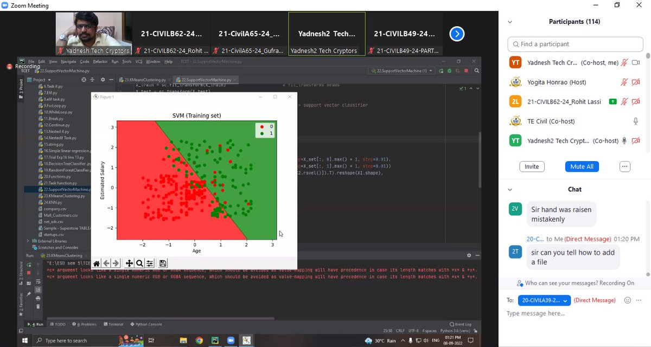
Task: Click the search magnifier in PyCharm's top-right corner
Action: click(476, 70)
